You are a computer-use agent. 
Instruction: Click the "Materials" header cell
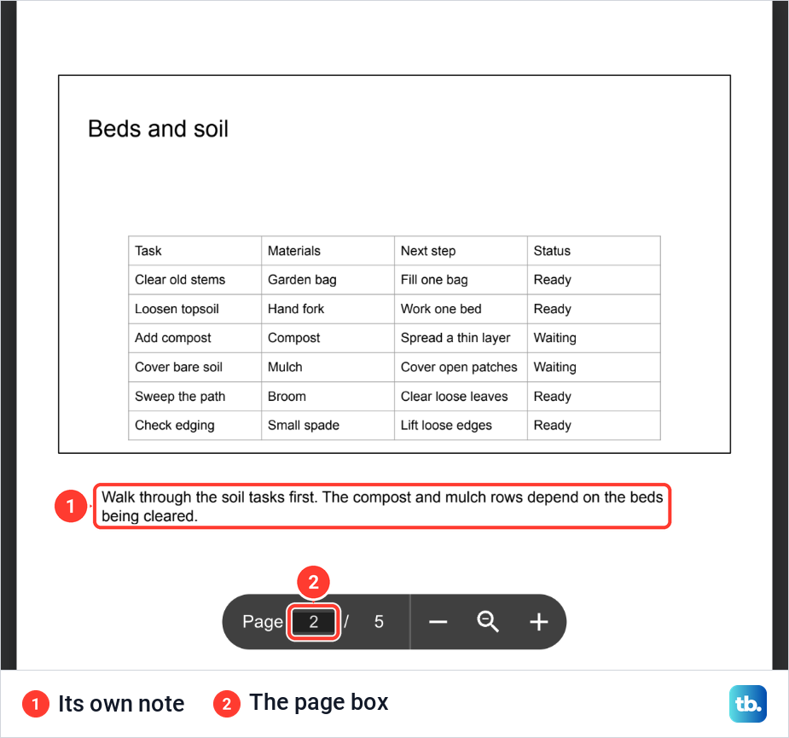(328, 251)
